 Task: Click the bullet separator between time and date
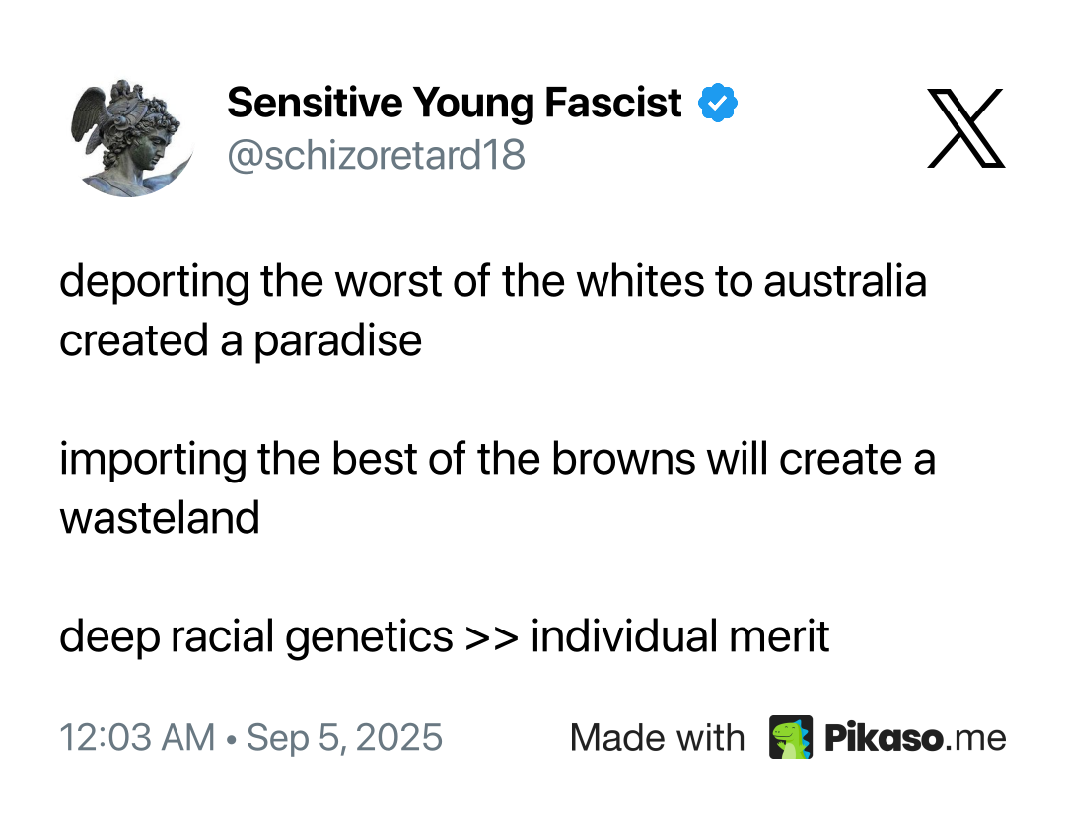[230, 739]
